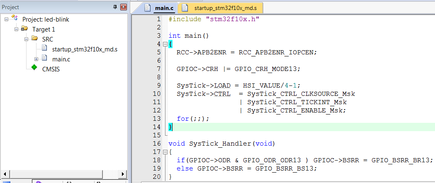Collapse the Project: led-blink root node
The width and height of the screenshot is (435, 183).
(7, 19)
